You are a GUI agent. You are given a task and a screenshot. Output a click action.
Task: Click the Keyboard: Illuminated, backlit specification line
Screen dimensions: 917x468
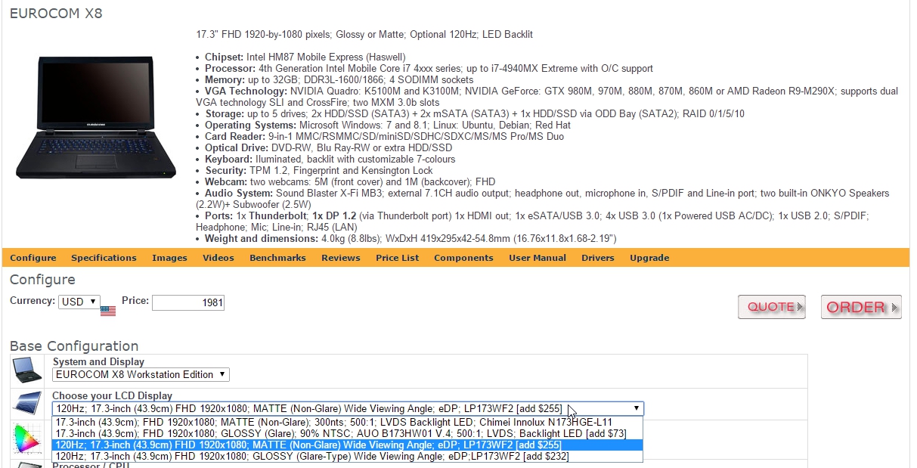point(330,159)
